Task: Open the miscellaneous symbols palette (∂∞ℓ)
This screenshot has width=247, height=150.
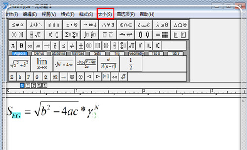Action: coord(144,25)
